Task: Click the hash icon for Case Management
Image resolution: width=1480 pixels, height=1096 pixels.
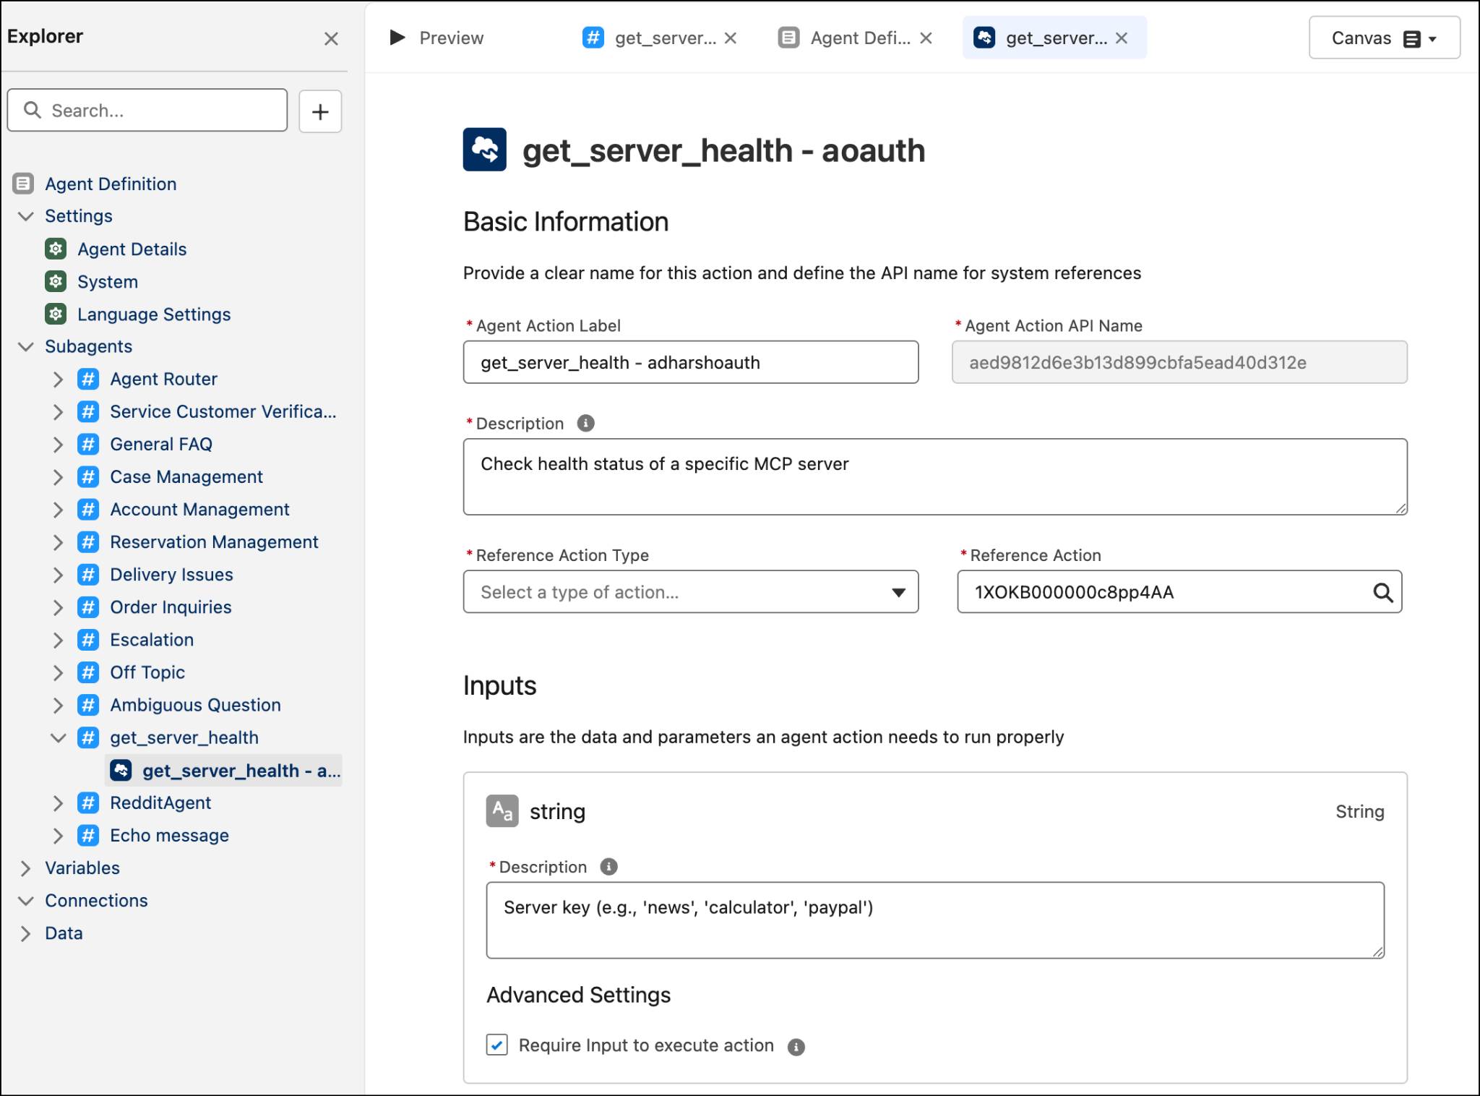Action: pyautogui.click(x=88, y=476)
